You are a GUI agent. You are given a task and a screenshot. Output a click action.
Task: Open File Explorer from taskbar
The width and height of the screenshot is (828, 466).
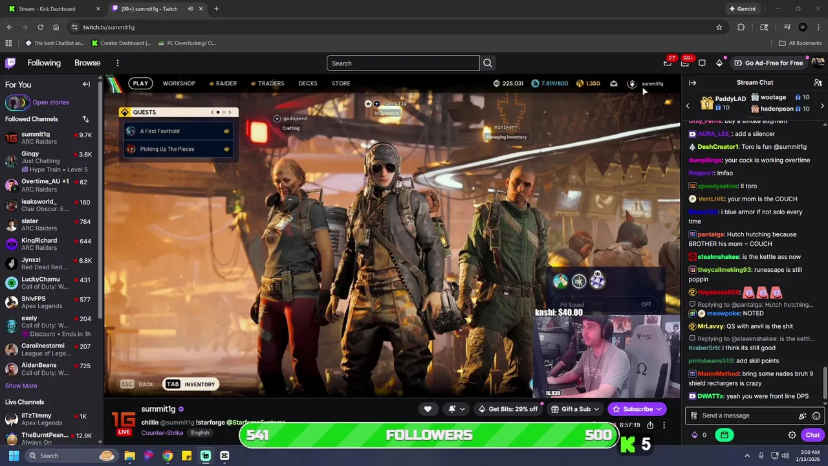pyautogui.click(x=129, y=456)
